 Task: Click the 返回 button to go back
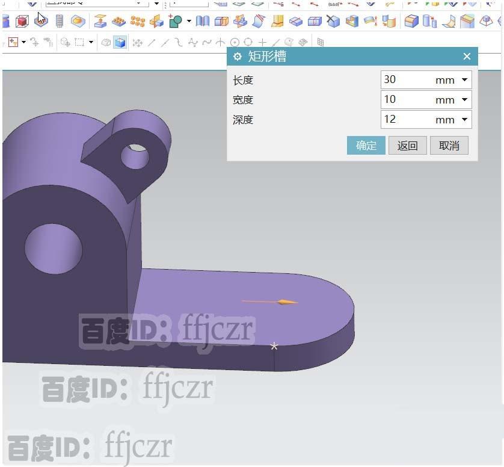coord(407,145)
